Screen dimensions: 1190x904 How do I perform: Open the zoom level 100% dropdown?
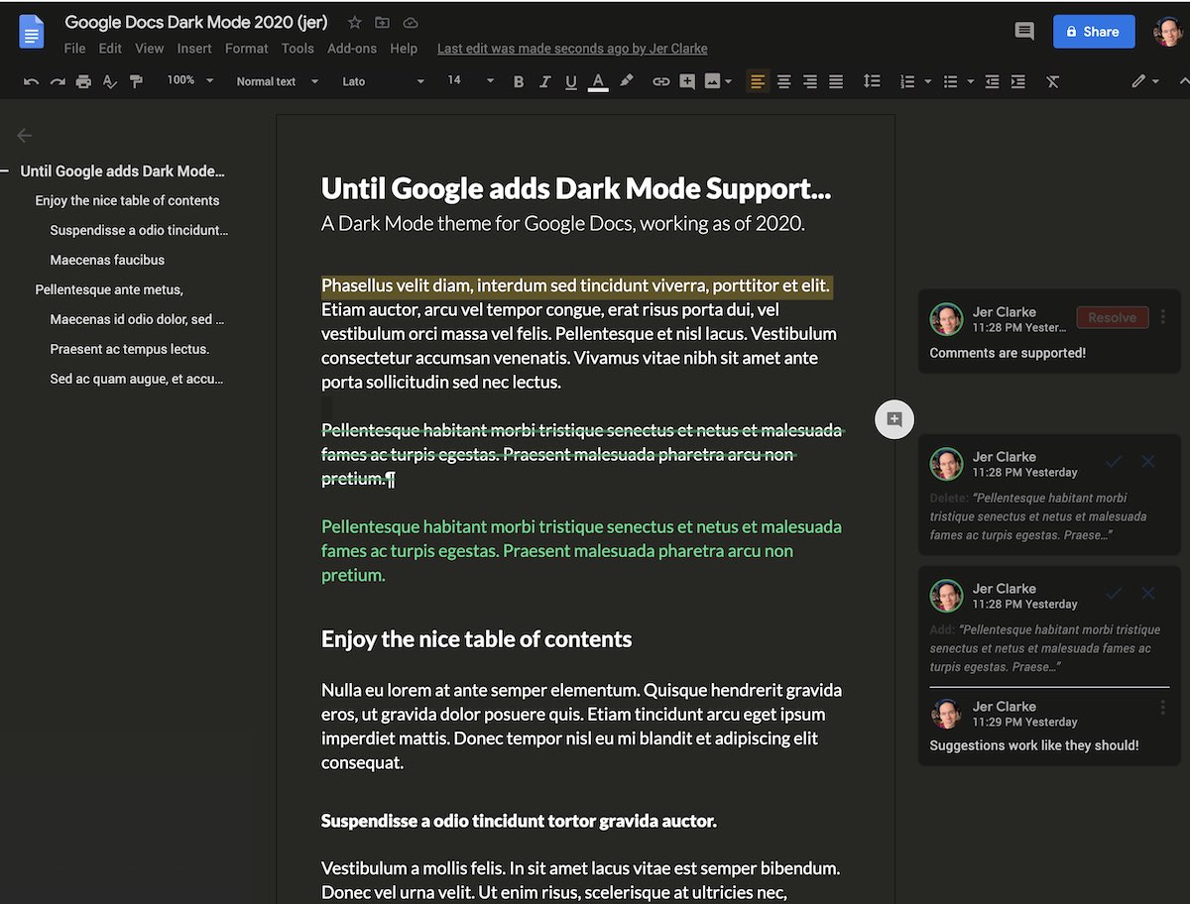pos(189,80)
